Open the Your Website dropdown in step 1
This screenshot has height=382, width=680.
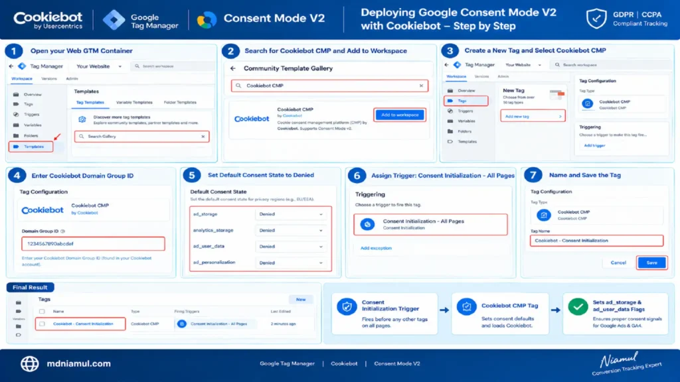coord(99,66)
